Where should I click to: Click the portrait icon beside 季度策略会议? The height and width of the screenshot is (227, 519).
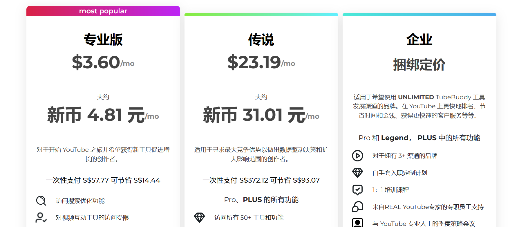click(357, 223)
